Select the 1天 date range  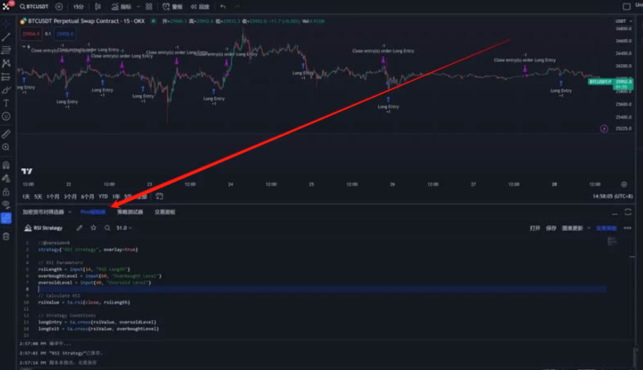pos(26,197)
